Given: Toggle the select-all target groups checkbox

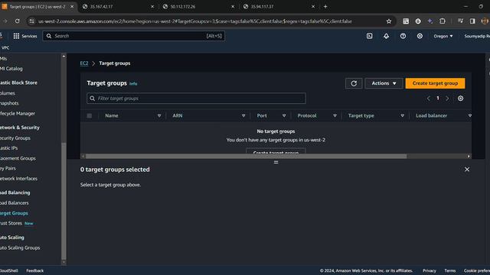Looking at the screenshot, I should click(x=90, y=115).
